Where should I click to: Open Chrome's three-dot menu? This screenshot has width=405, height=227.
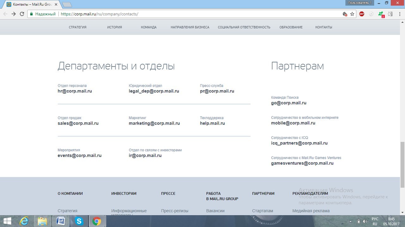pyautogui.click(x=399, y=14)
